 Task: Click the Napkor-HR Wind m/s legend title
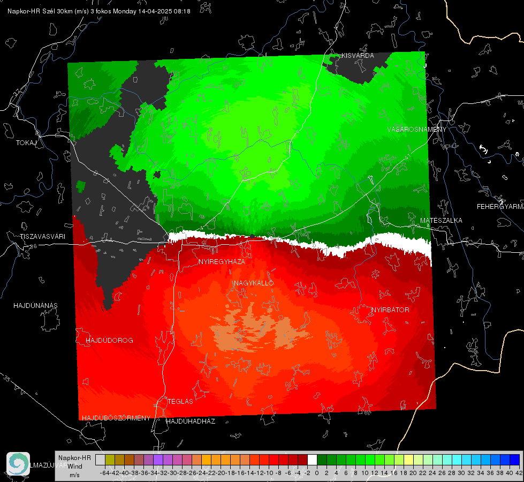point(74,466)
